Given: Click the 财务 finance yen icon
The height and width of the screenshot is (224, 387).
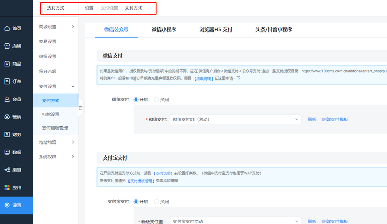Looking at the screenshot, I should pos(7,134).
